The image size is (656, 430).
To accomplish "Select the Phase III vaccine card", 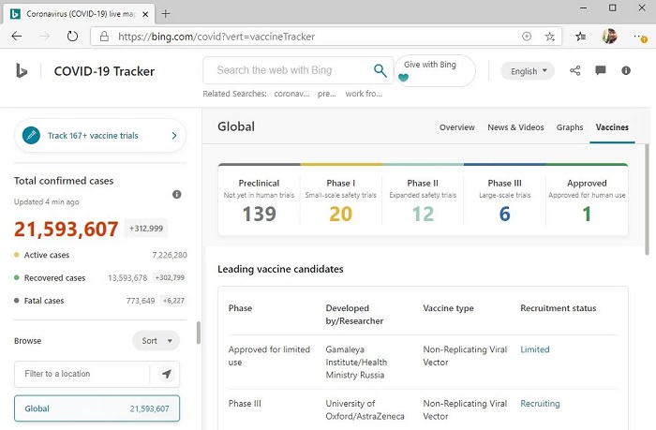I will pos(504,200).
